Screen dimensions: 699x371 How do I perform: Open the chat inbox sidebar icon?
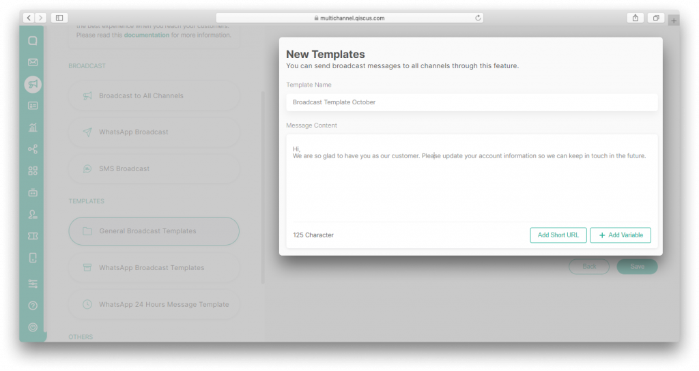(33, 40)
